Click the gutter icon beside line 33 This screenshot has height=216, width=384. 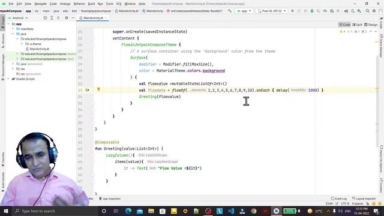coord(87,90)
